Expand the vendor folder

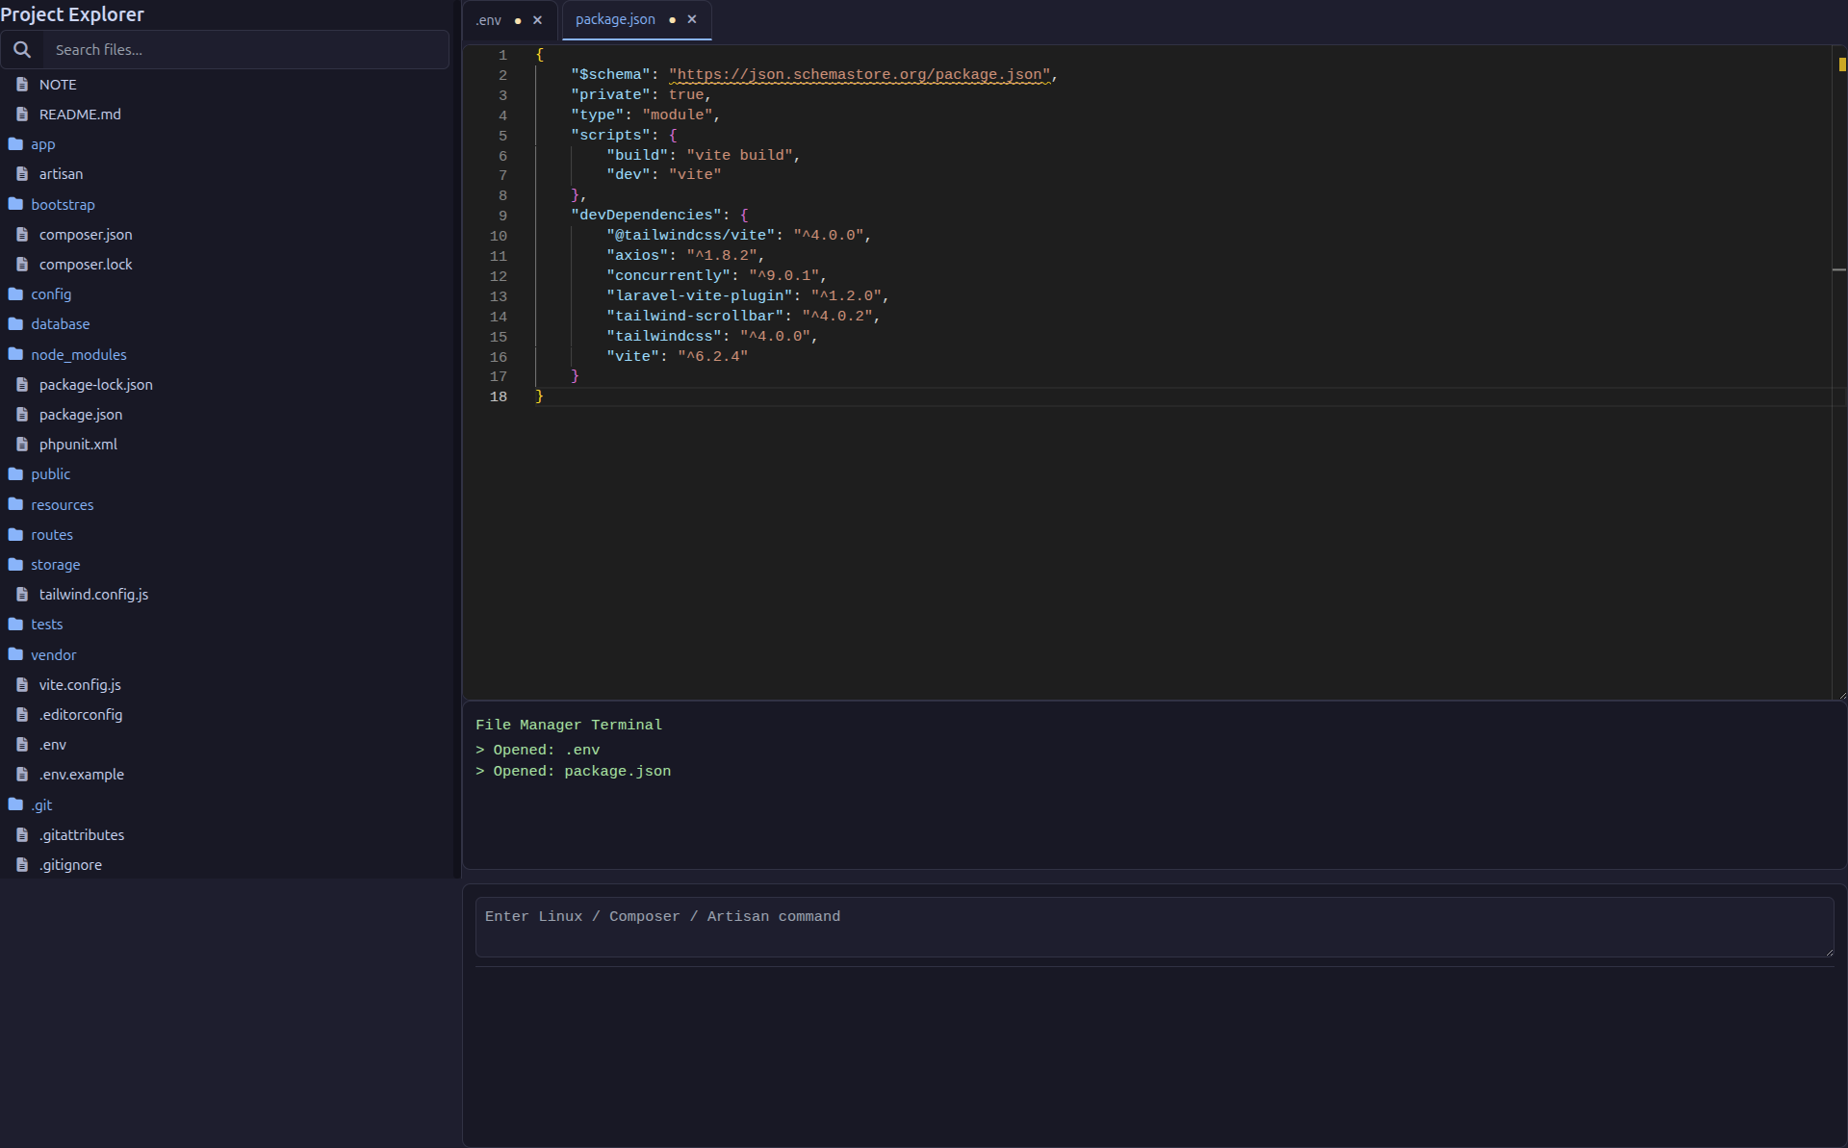53,654
